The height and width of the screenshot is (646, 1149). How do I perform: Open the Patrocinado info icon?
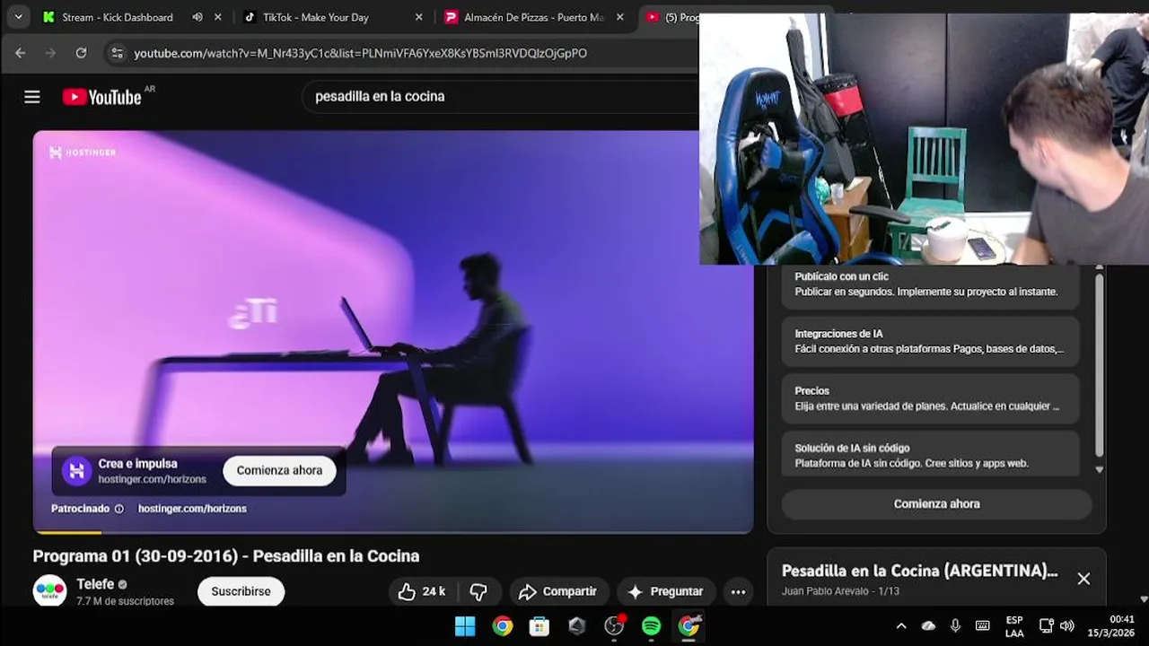[118, 509]
